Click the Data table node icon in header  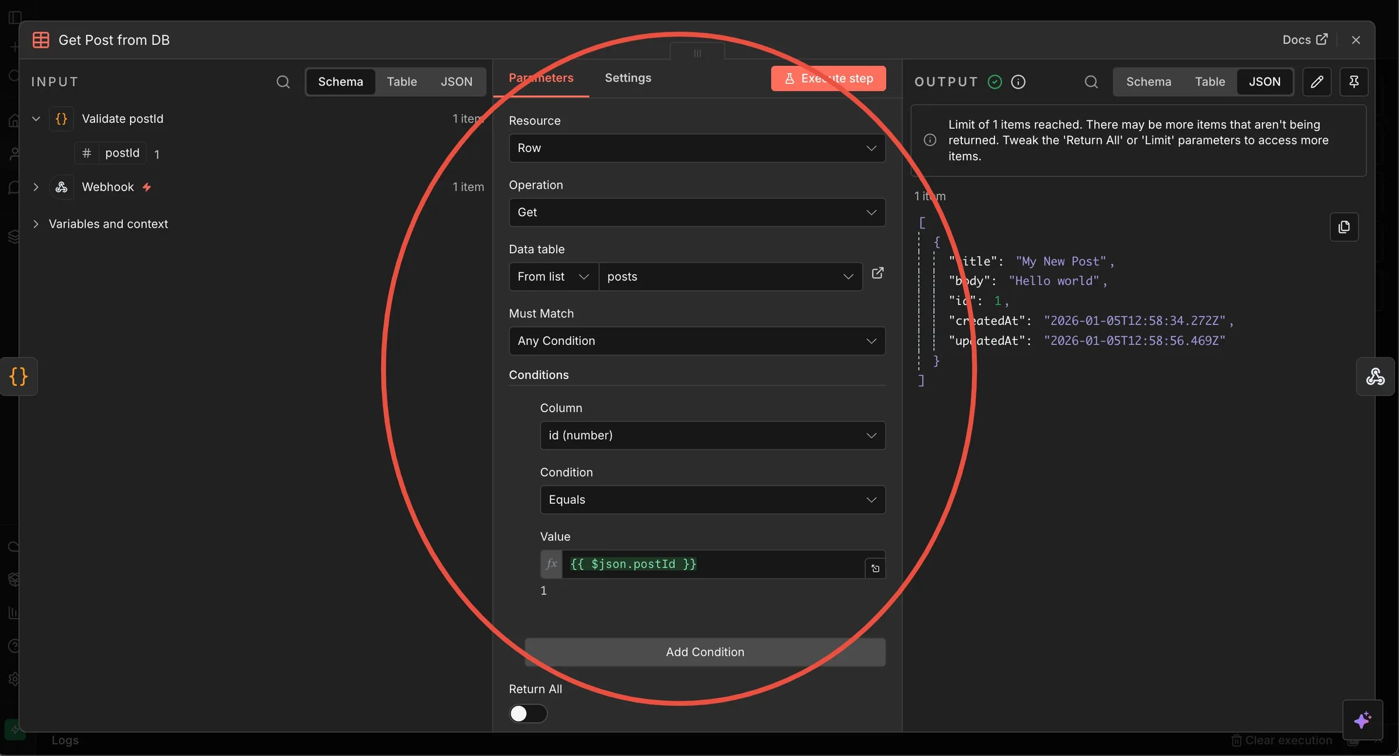[41, 40]
